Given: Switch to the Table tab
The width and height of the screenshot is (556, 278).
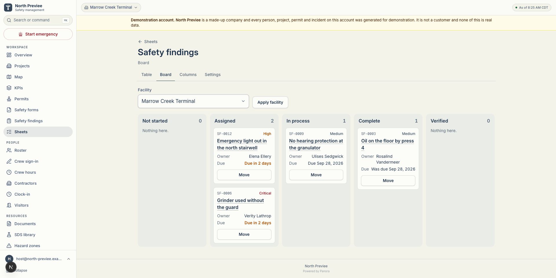Looking at the screenshot, I should pyautogui.click(x=147, y=75).
